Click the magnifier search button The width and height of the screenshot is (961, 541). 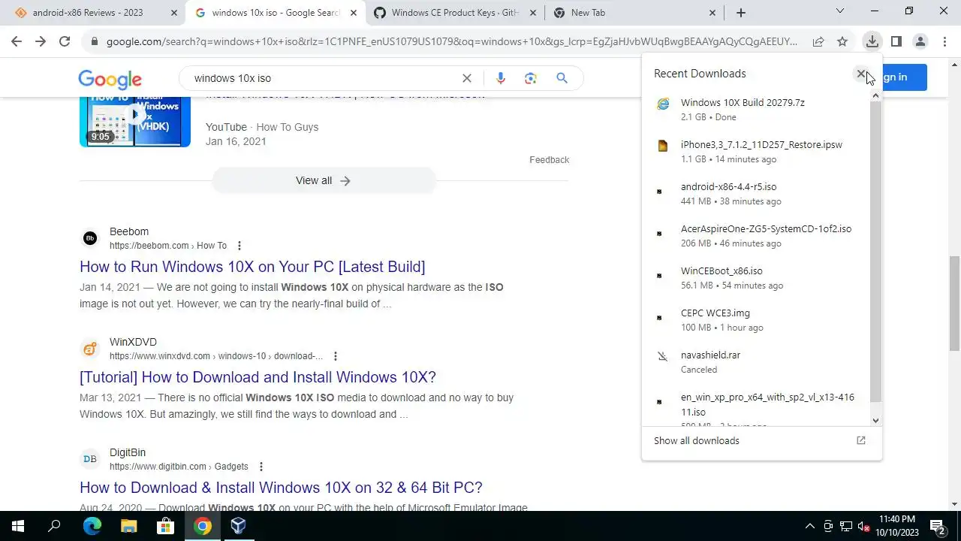click(x=562, y=78)
